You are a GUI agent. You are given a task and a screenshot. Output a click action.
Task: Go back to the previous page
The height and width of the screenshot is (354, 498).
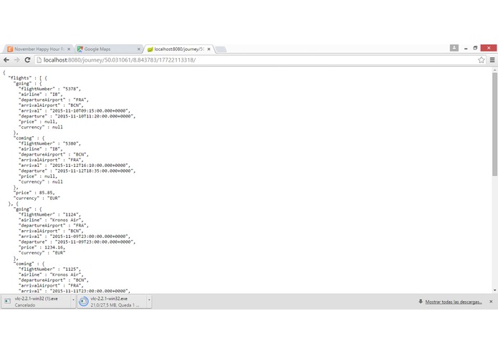[x=6, y=60]
